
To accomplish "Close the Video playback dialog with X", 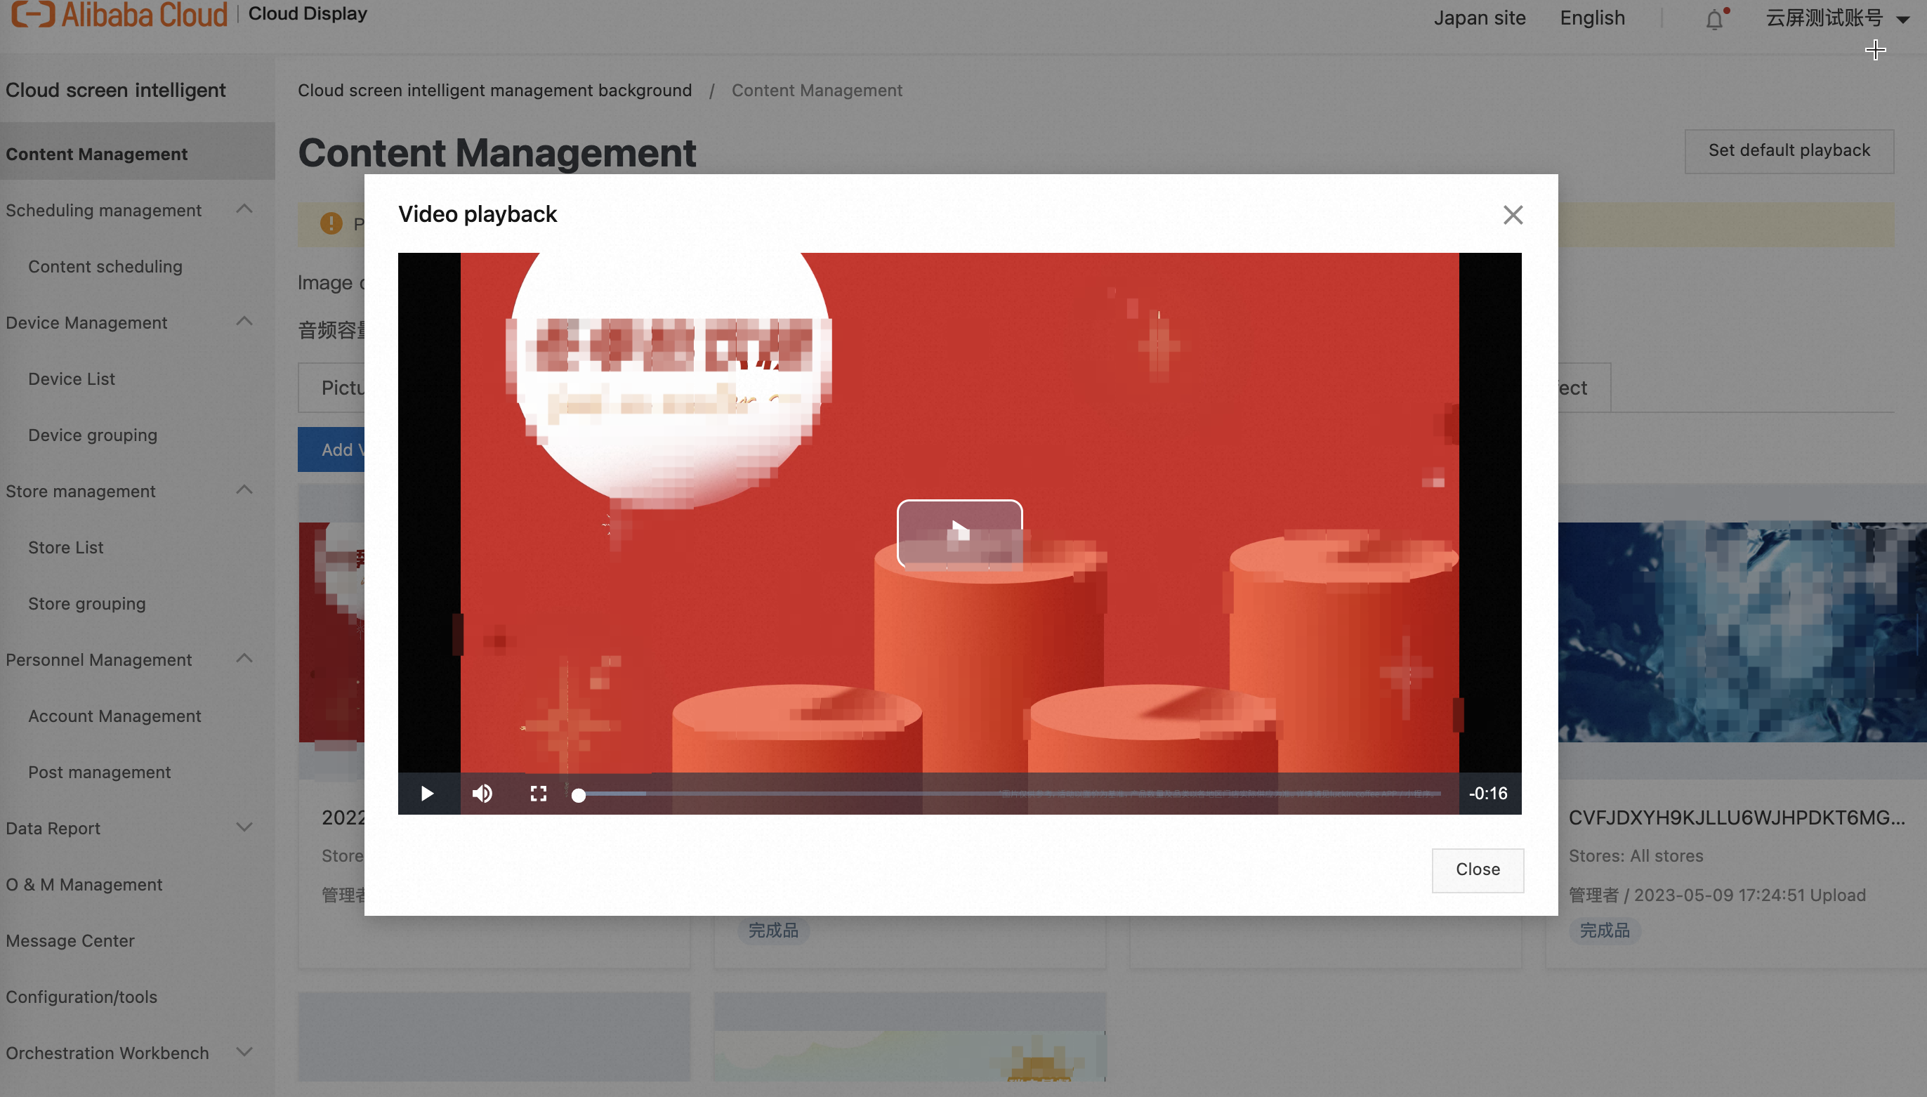I will point(1513,216).
